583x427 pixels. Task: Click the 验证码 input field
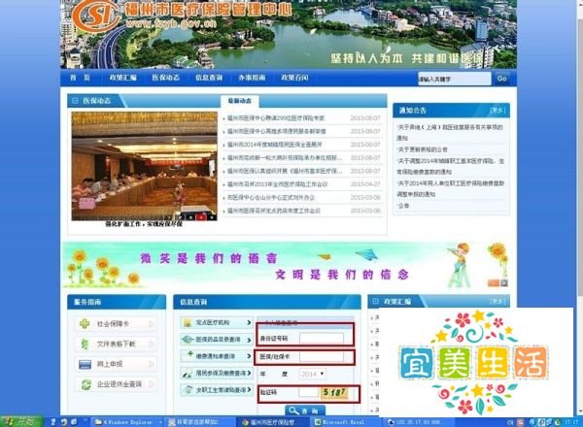[309, 392]
